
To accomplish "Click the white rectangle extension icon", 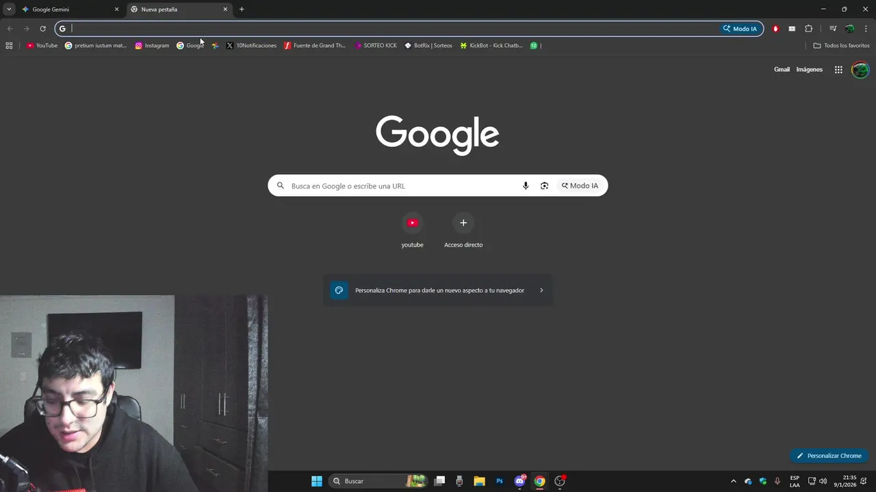I will pyautogui.click(x=792, y=29).
